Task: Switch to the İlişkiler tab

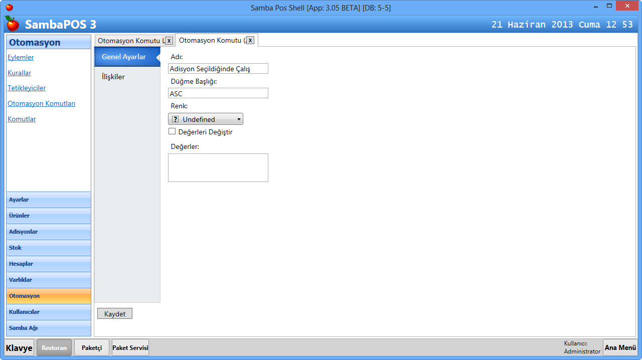Action: point(113,77)
